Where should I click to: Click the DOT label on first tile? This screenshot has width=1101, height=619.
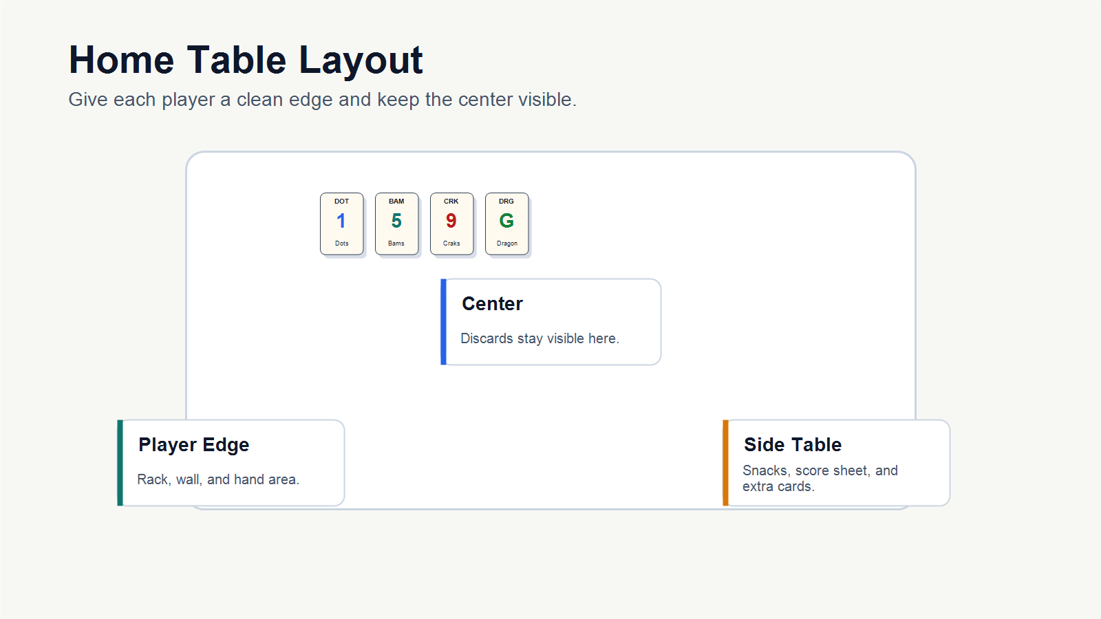pyautogui.click(x=342, y=202)
